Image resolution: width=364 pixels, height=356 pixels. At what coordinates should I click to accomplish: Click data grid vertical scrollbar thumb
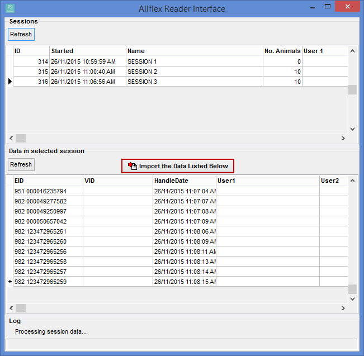coord(352,289)
